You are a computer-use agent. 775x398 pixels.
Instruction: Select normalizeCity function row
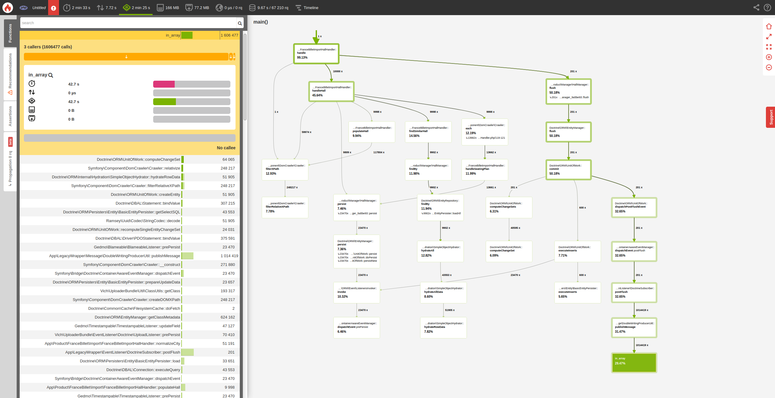130,344
